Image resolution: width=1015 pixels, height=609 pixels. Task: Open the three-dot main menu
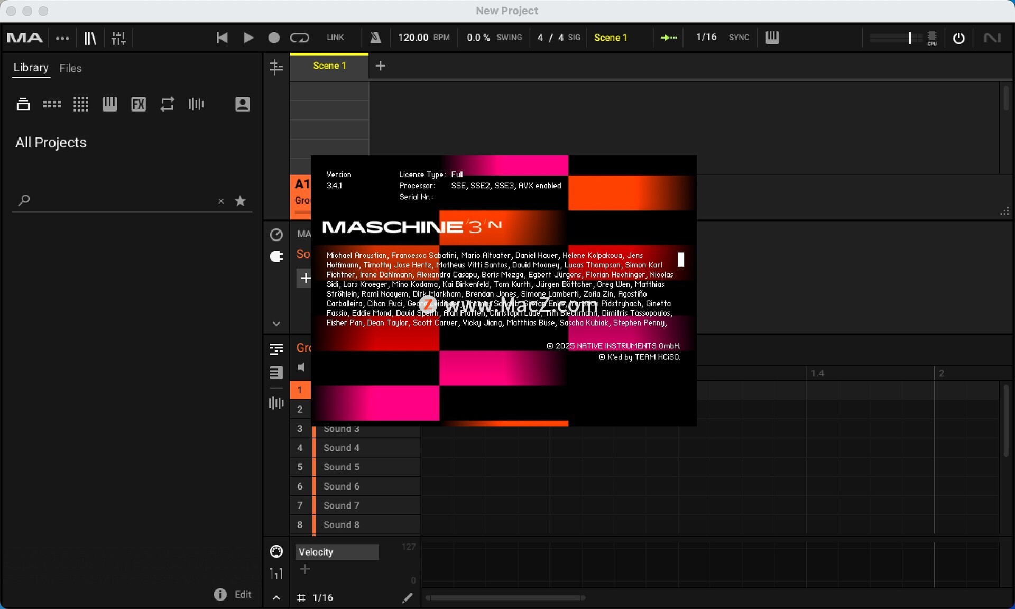[x=62, y=38]
